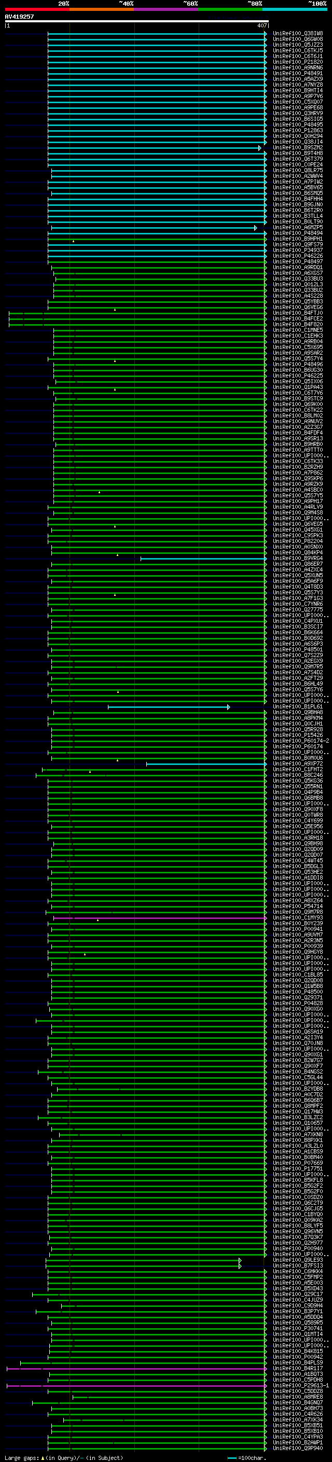Select the purple ~60% legend segment

click(167, 9)
